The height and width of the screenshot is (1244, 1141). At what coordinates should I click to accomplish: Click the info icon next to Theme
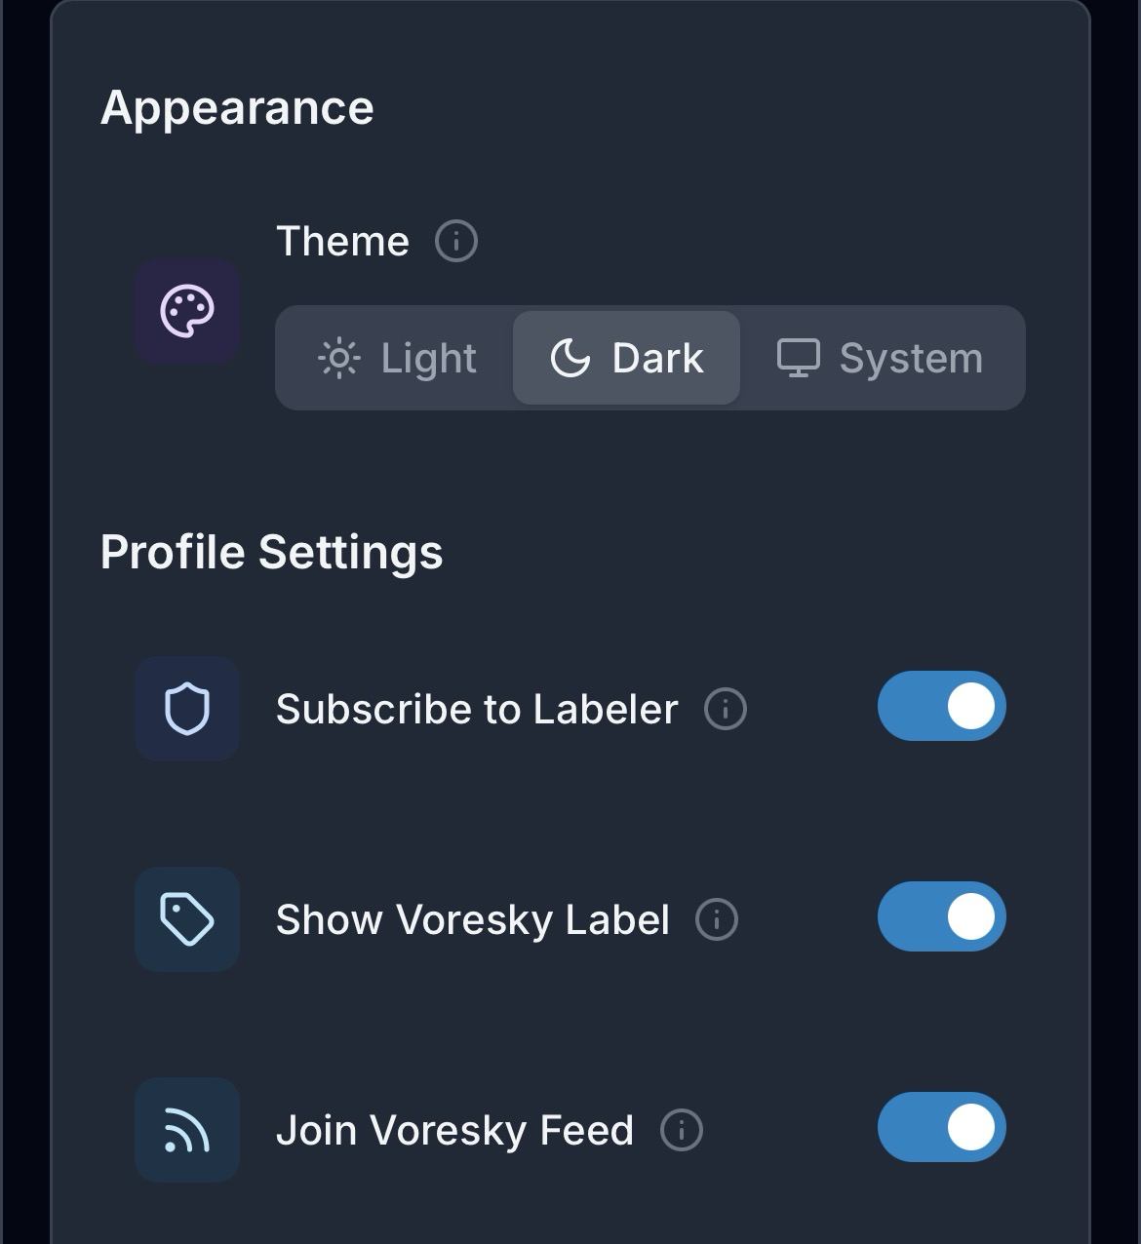tap(456, 241)
